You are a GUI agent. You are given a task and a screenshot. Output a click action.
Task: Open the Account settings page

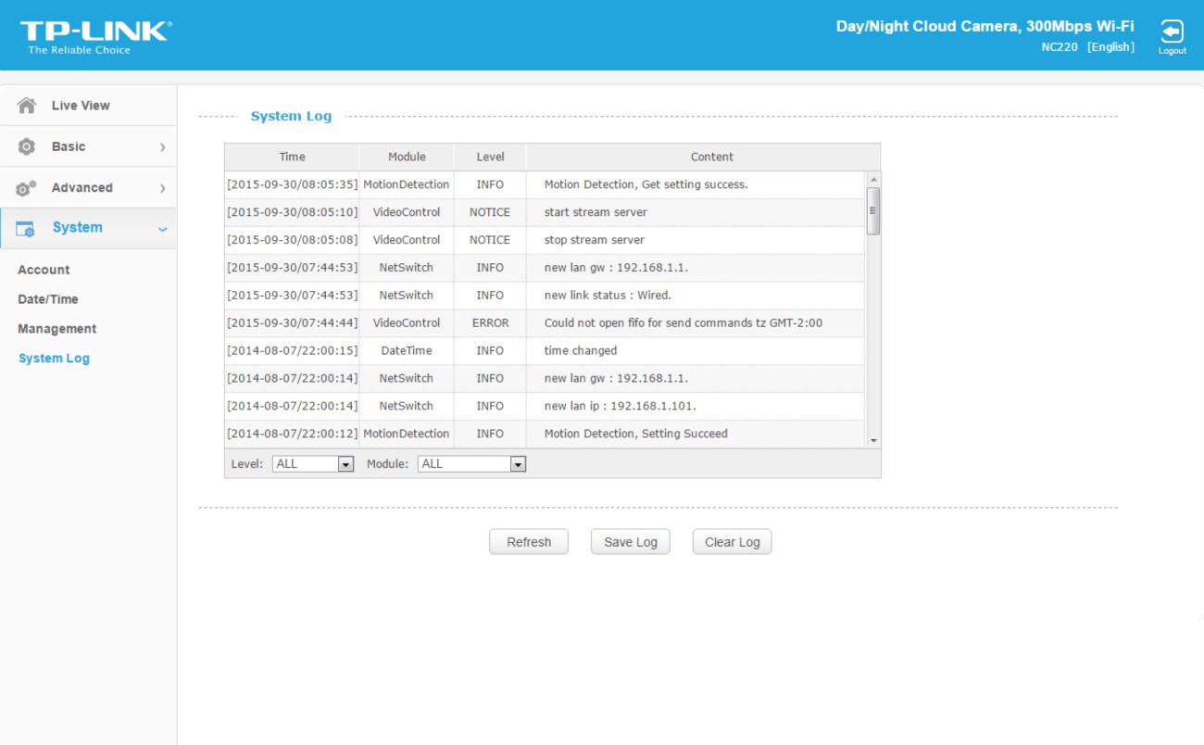click(44, 270)
